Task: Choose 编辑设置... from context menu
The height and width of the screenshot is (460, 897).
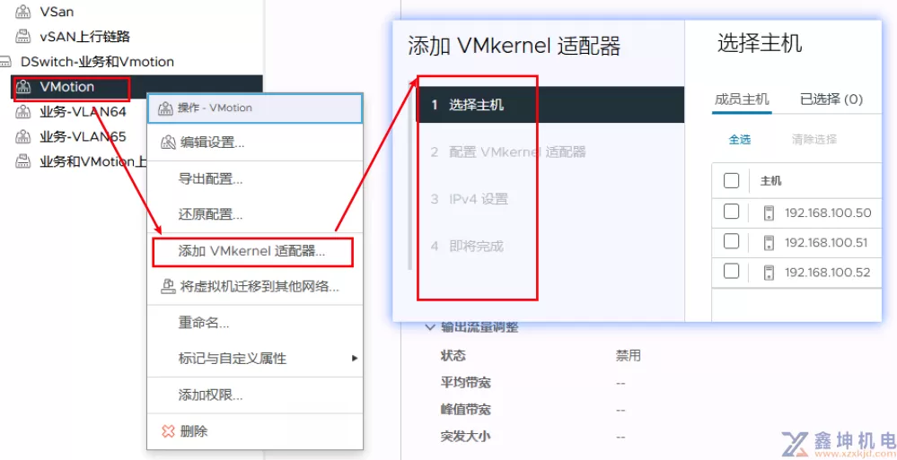Action: pyautogui.click(x=255, y=143)
